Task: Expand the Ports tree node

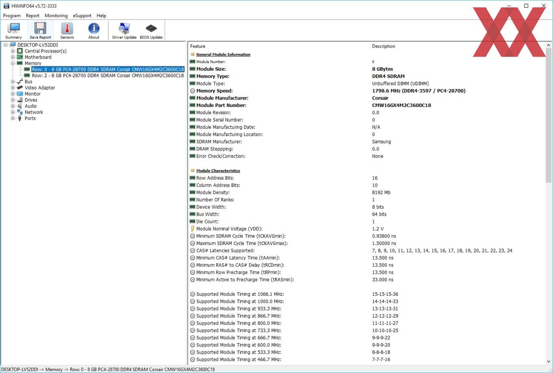Action: tap(13, 118)
